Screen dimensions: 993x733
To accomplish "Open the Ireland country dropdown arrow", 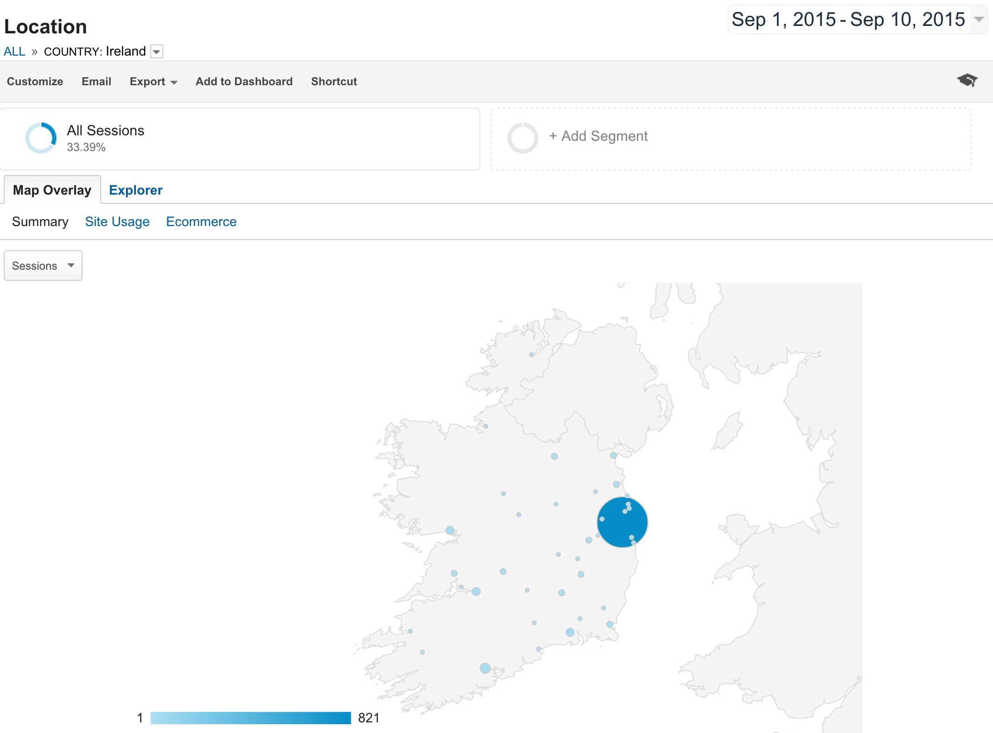I will pyautogui.click(x=157, y=51).
